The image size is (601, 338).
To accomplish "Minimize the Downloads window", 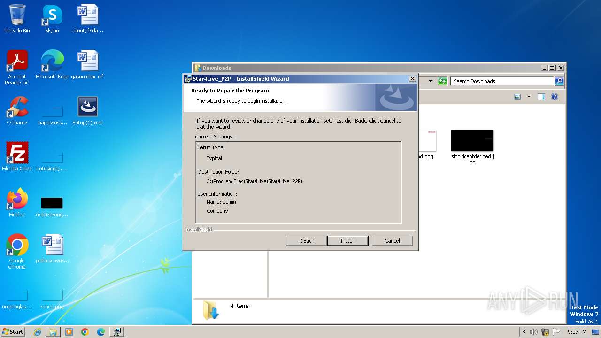I will (544, 68).
